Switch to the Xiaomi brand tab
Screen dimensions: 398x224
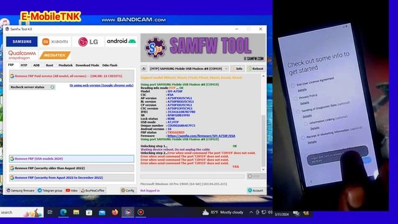pos(55,42)
